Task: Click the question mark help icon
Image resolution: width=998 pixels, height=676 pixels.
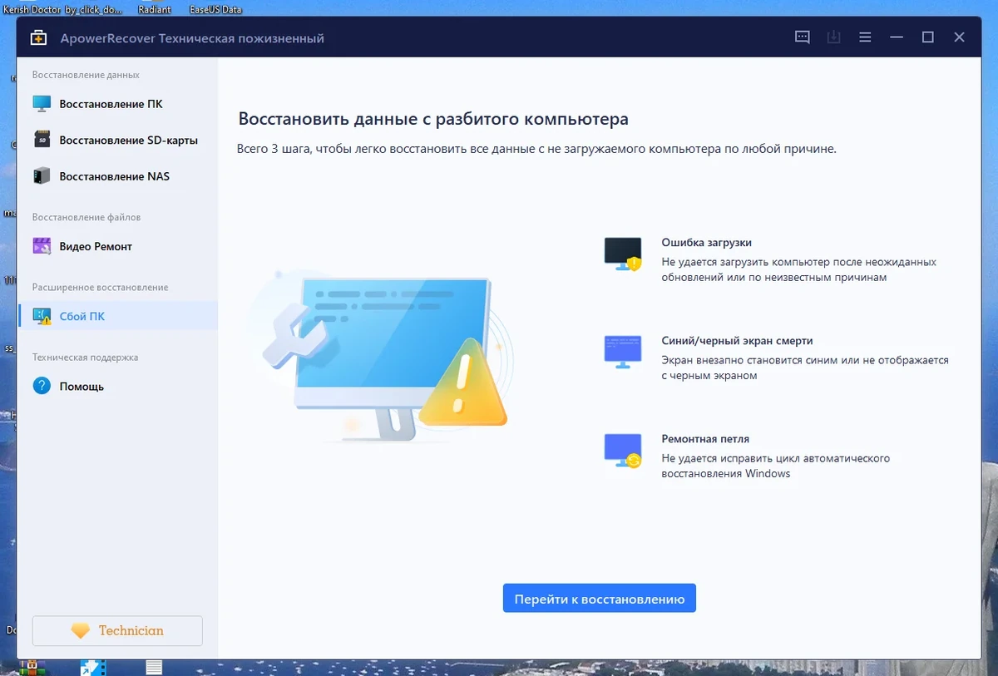Action: point(42,386)
